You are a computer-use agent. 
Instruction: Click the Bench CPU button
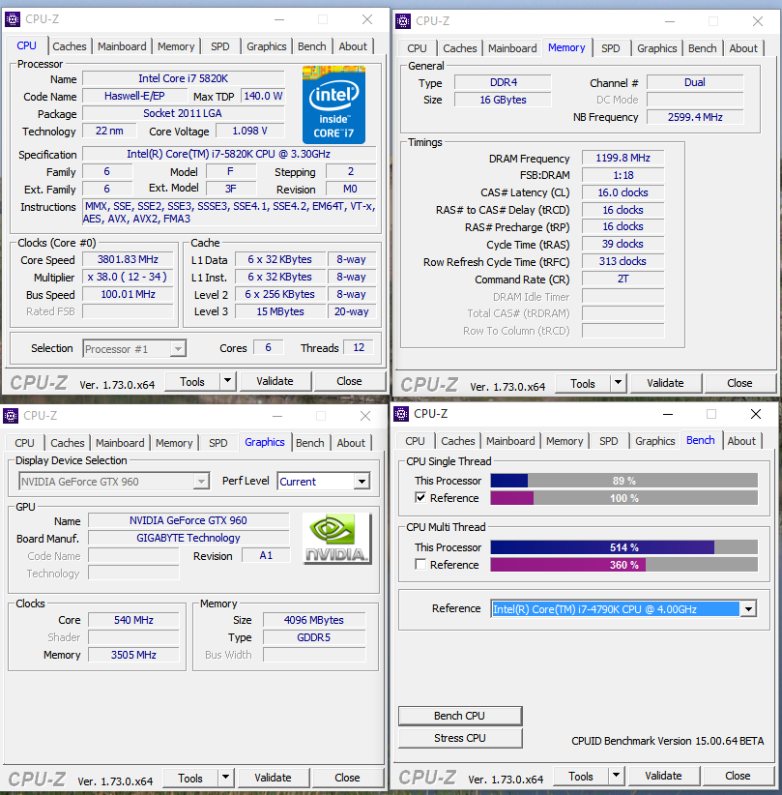tap(460, 716)
